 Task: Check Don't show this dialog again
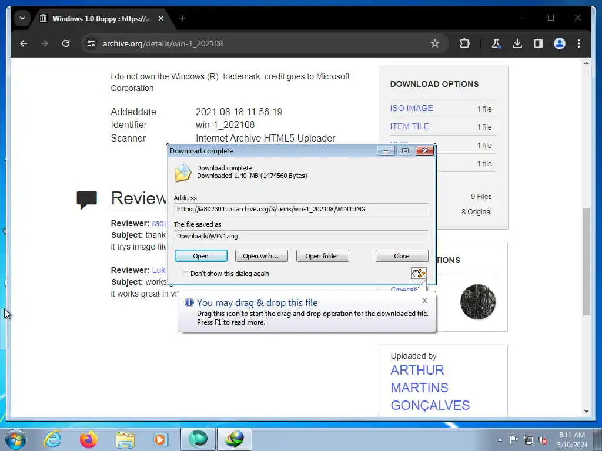point(185,274)
